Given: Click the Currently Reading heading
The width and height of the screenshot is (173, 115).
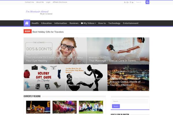Looking at the screenshot, I should [32, 96].
